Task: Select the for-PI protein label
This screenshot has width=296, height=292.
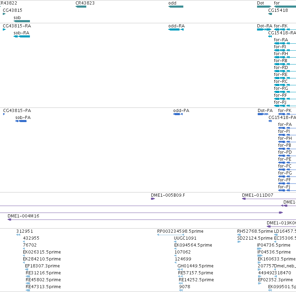Action: coord(284,131)
